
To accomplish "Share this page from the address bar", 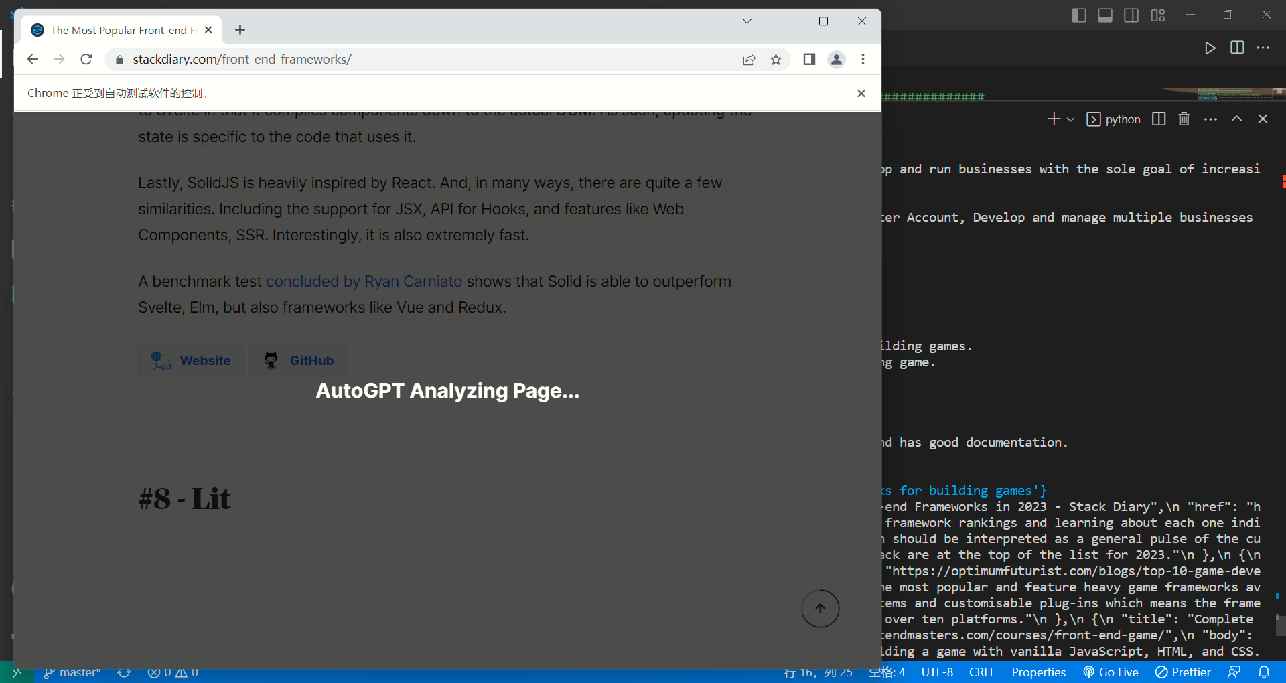I will [x=749, y=60].
